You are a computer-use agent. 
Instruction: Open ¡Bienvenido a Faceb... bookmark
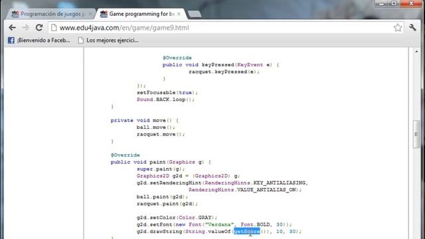coord(39,40)
